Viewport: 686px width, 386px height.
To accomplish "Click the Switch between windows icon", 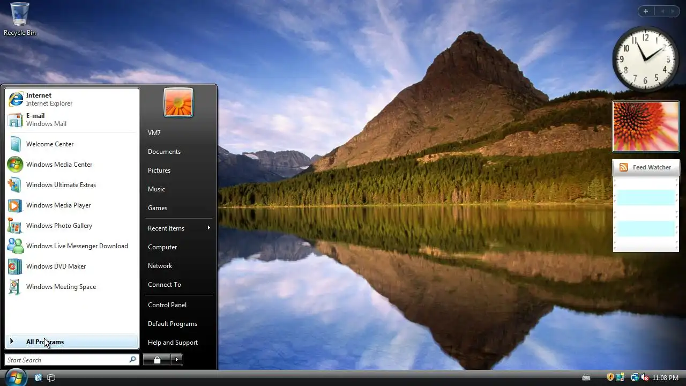I will (x=51, y=377).
